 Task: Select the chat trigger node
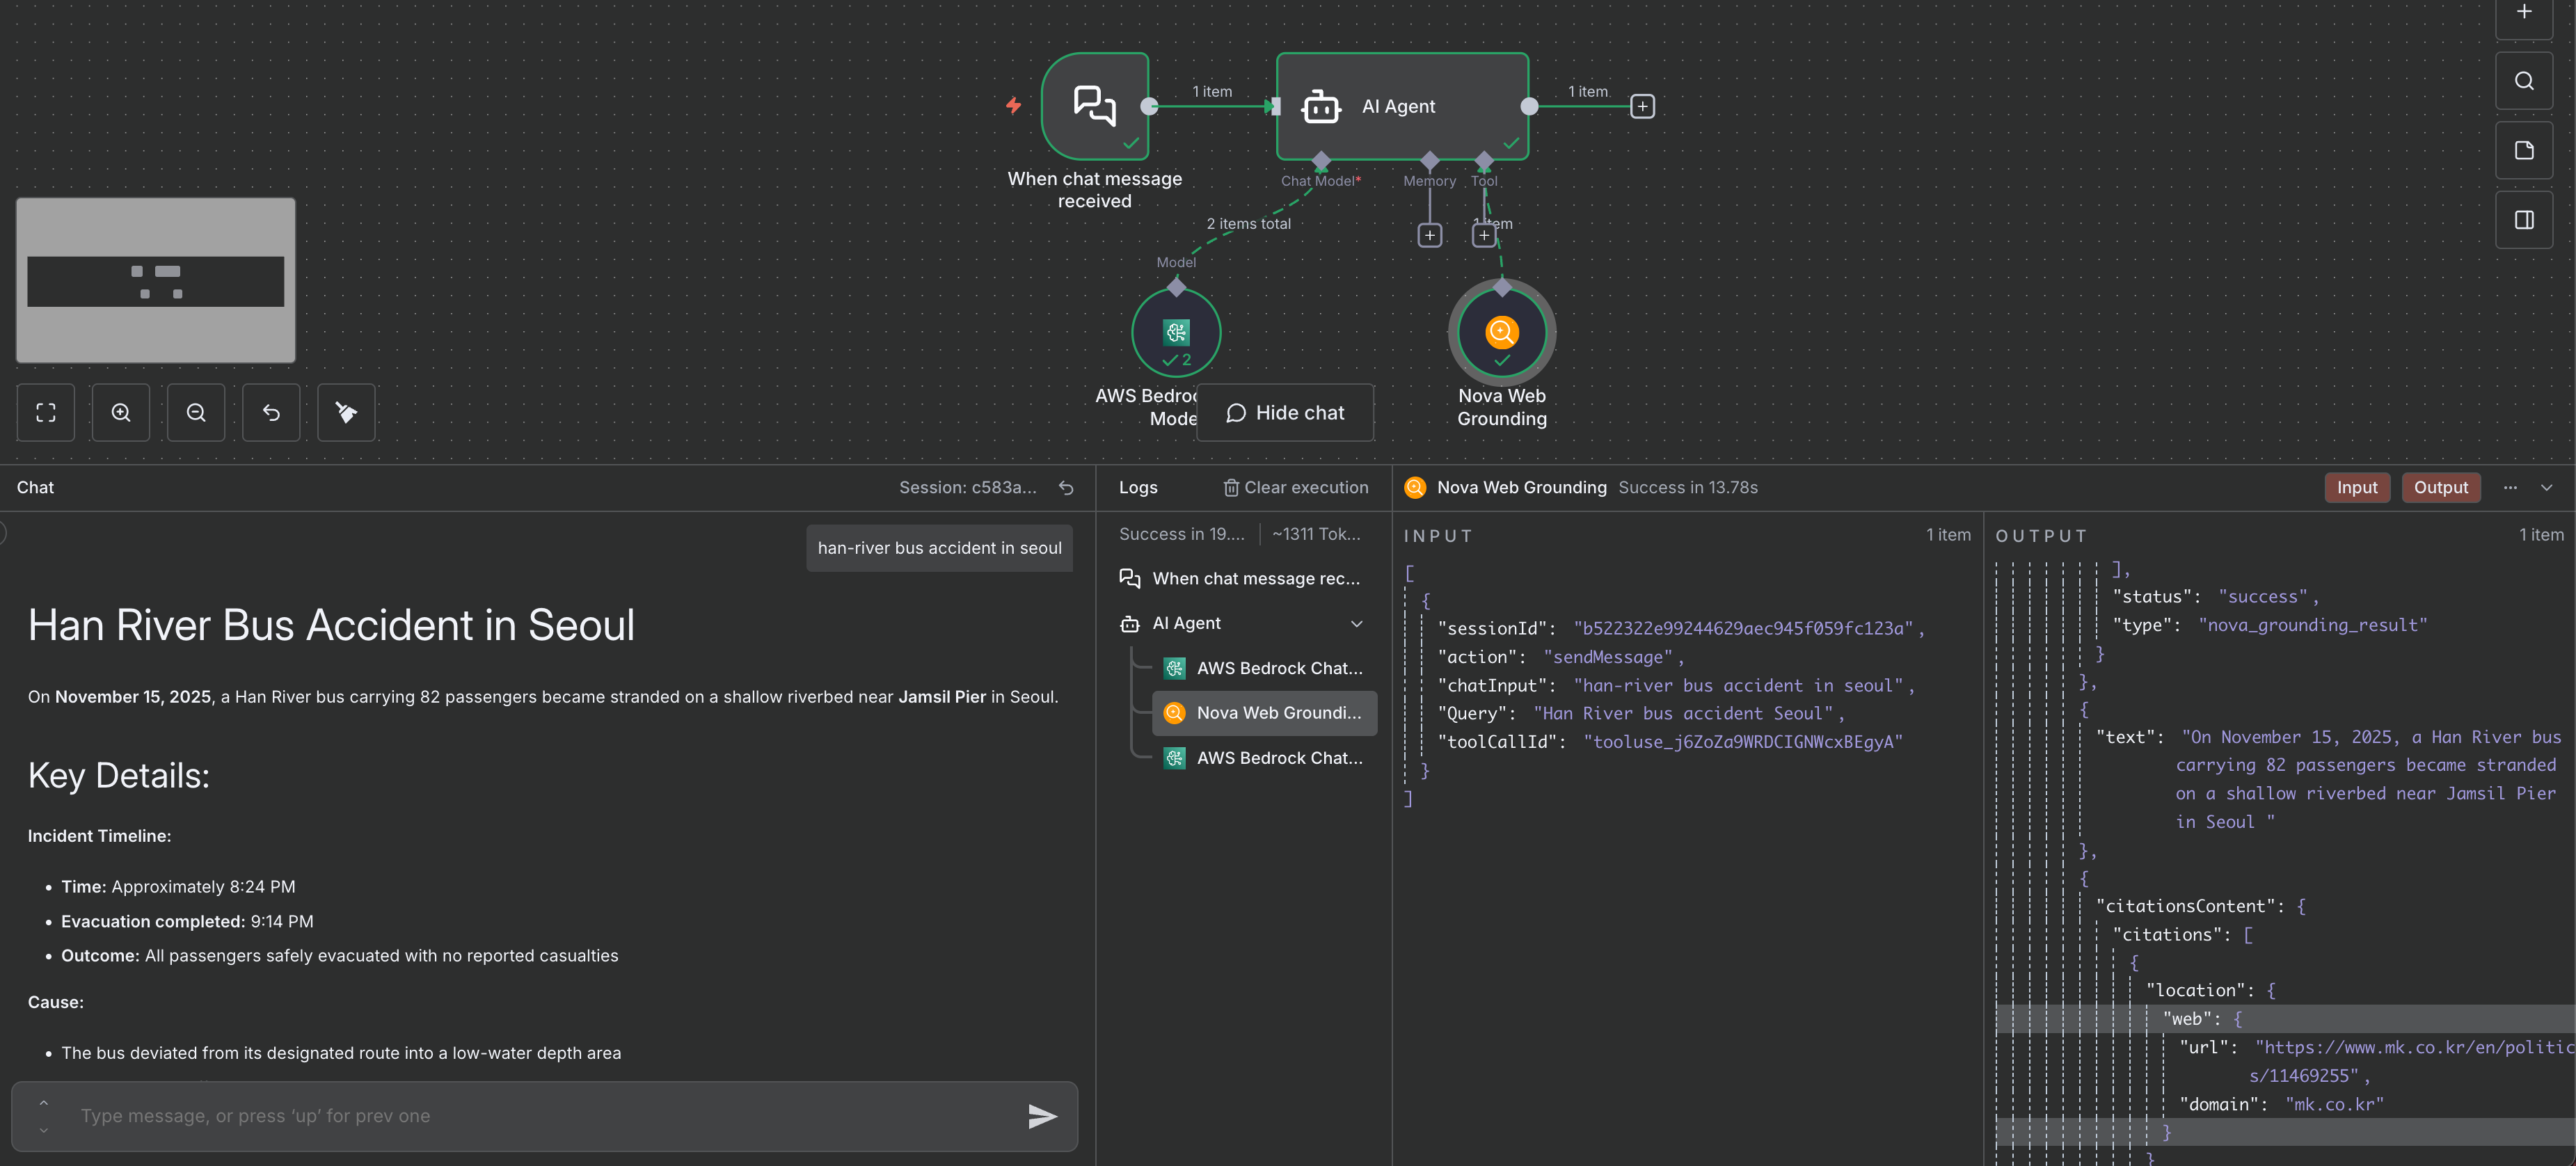(1095, 106)
